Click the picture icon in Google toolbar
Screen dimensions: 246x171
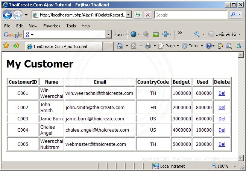[x=156, y=34]
